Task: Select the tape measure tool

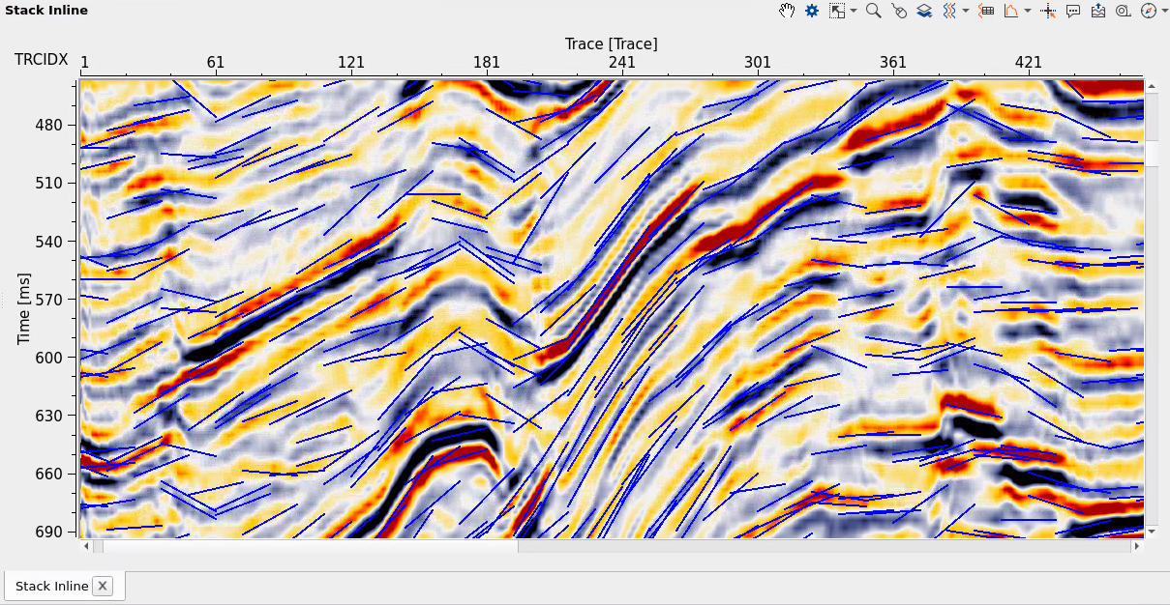Action: tap(1123, 11)
